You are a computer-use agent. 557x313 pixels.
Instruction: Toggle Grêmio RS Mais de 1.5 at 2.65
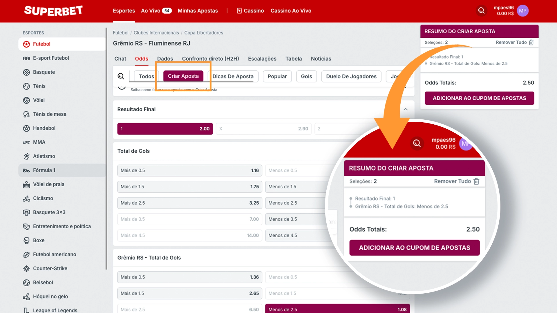point(190,293)
